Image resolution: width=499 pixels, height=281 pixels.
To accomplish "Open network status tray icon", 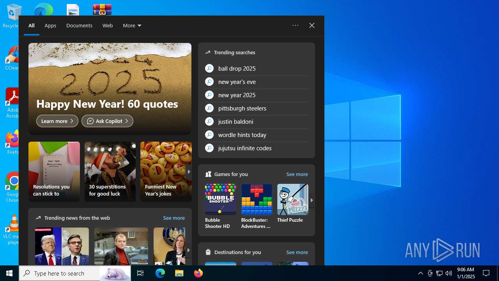I will (439, 273).
